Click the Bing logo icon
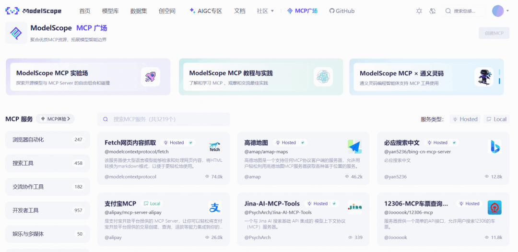518x252 pixels. [494, 146]
